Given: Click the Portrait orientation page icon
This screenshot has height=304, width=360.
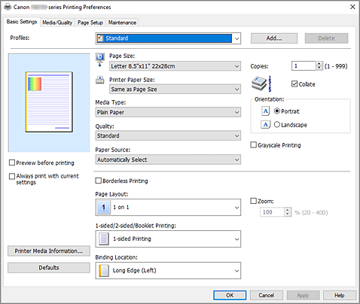Looking at the screenshot, I should point(265,111).
